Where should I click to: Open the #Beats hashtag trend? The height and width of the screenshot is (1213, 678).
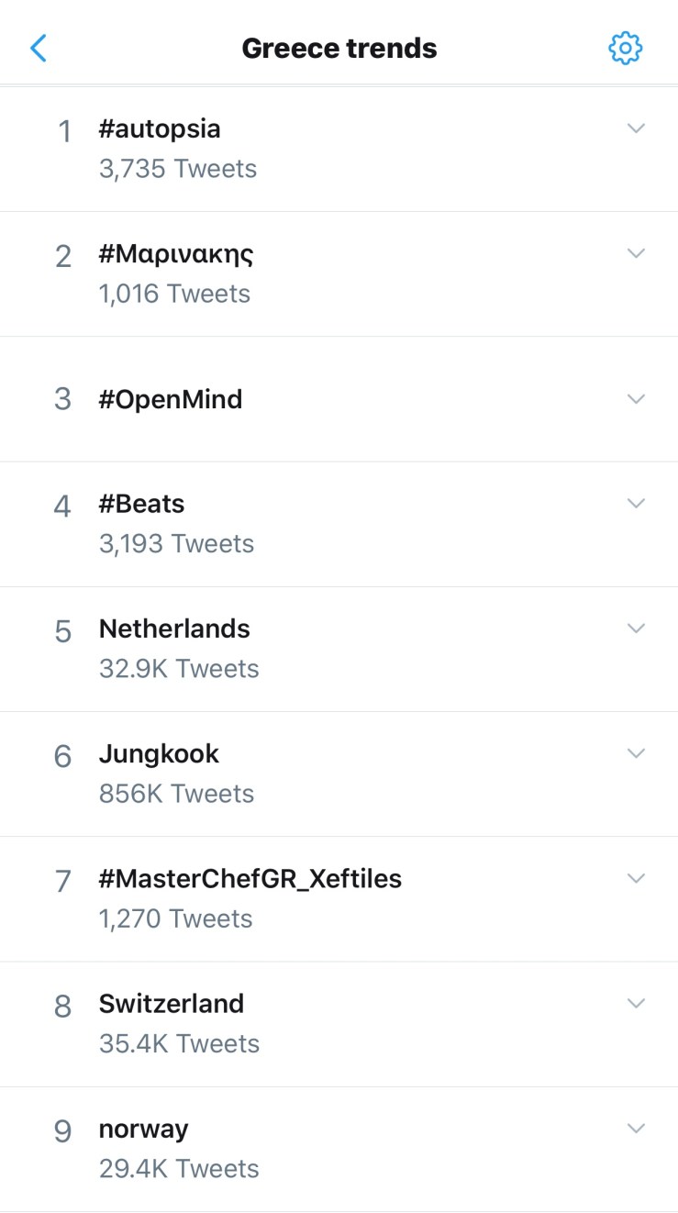[142, 504]
